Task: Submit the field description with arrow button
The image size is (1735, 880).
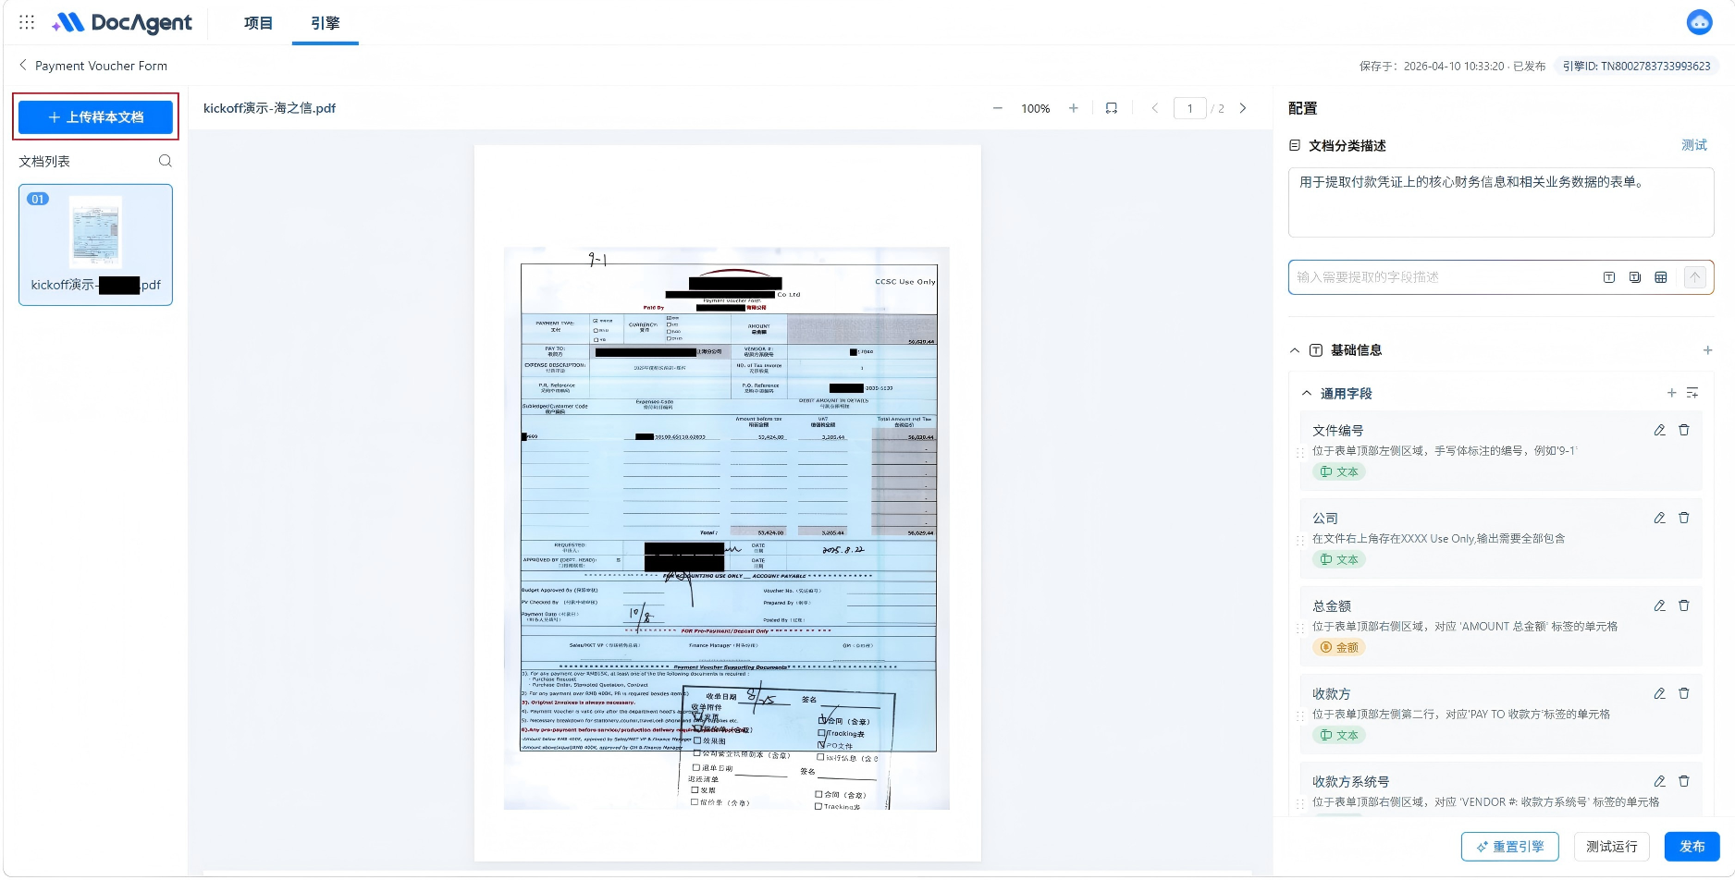Action: tap(1695, 277)
